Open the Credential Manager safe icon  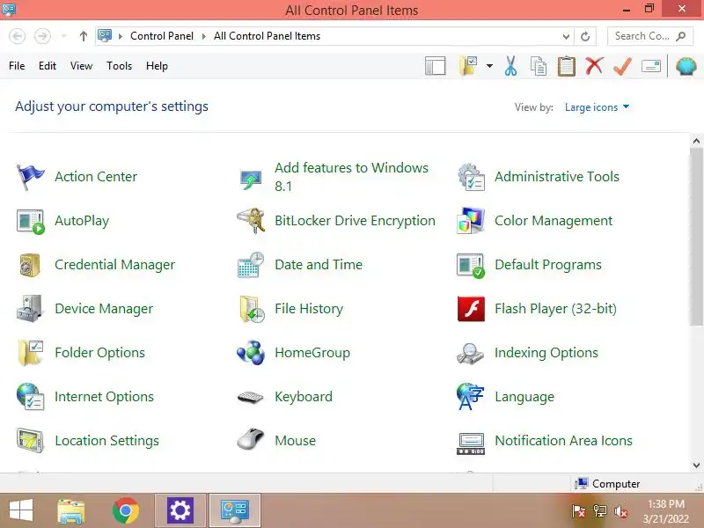tap(30, 265)
